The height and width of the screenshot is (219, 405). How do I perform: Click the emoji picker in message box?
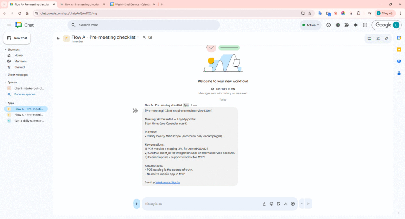click(271, 204)
